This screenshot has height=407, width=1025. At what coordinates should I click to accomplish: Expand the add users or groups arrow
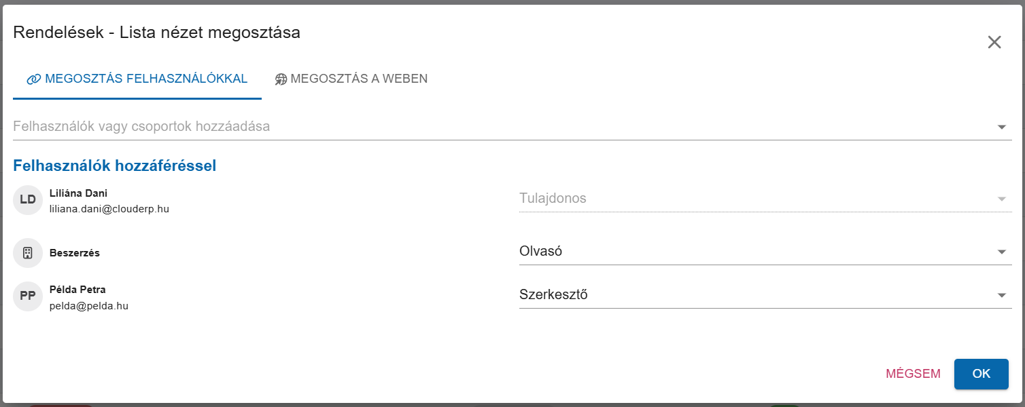click(1001, 127)
